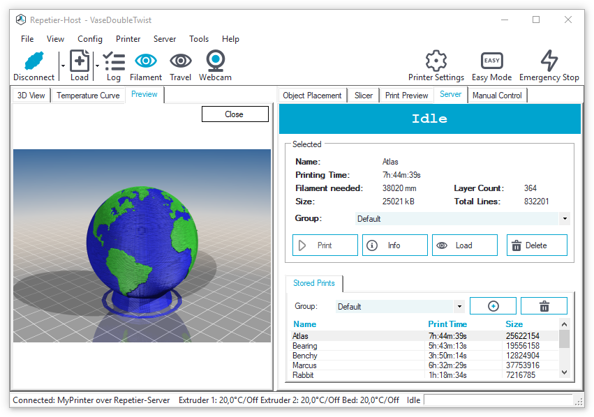Viewport: 594px width, 417px height.
Task: Open the Tools menu
Action: [x=199, y=39]
